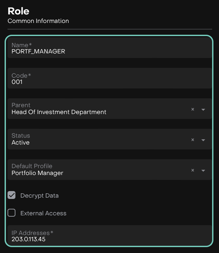
Task: Expand the Parent dropdown arrow
Action: click(203, 109)
